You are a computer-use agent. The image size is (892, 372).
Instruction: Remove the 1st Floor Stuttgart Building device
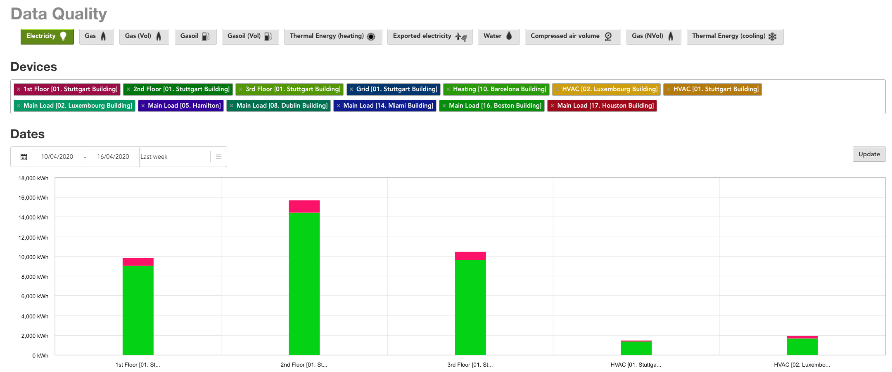tap(19, 89)
